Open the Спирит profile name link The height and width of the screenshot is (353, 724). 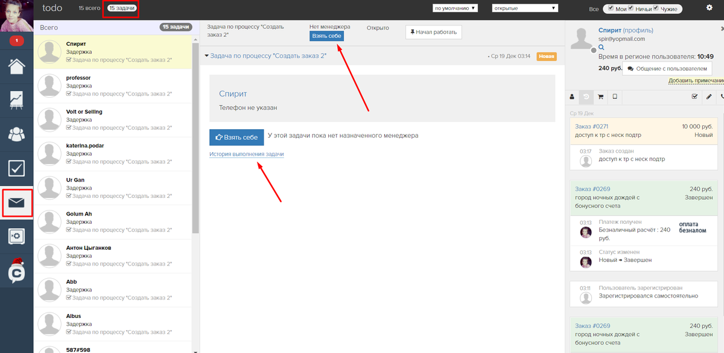click(x=610, y=30)
